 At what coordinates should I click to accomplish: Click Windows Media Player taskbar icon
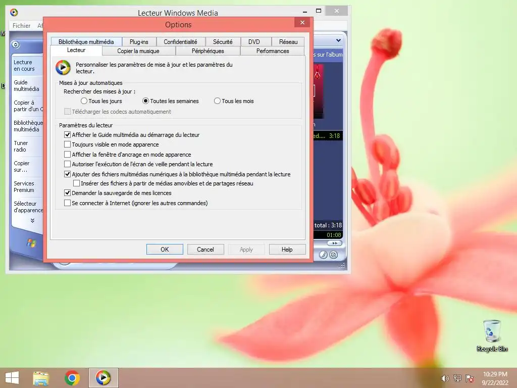pos(103,378)
